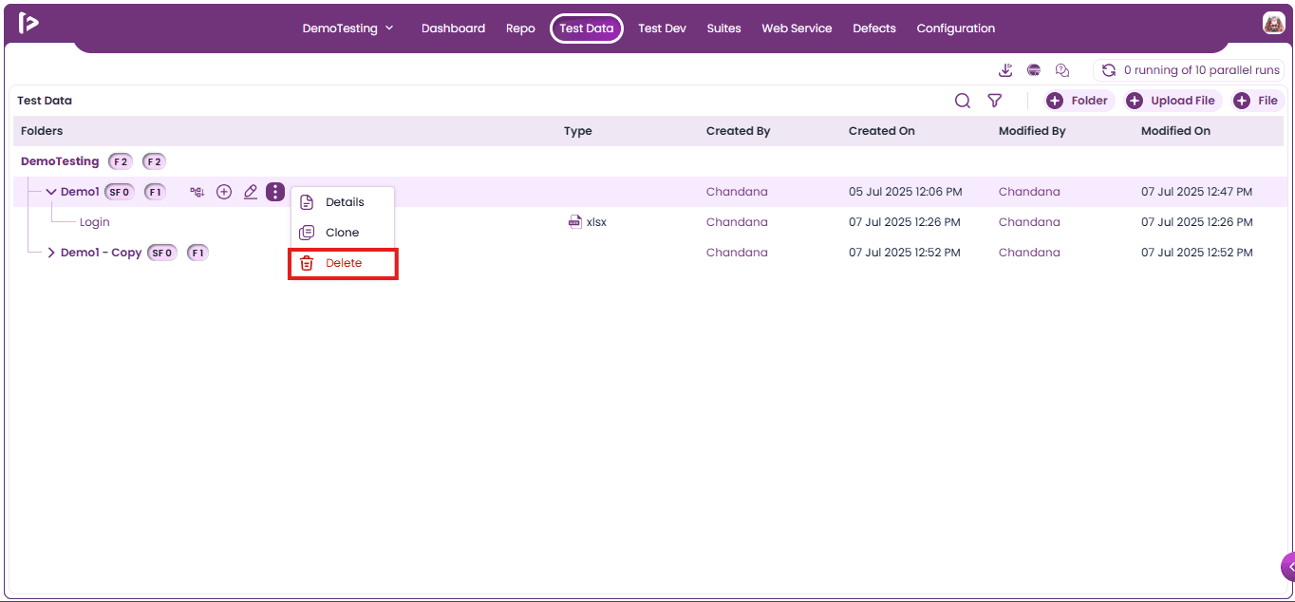
Task: Click the pencil edit icon for Demo1
Action: click(x=251, y=192)
